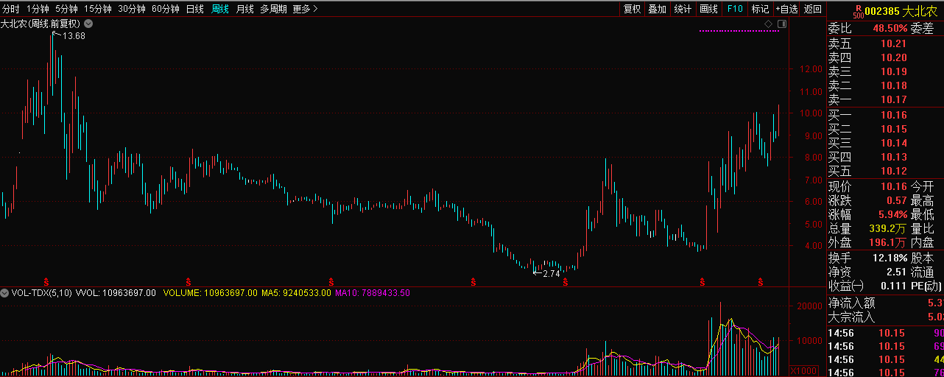Click the leftmost red S event marker
The height and width of the screenshot is (377, 944).
click(x=46, y=281)
